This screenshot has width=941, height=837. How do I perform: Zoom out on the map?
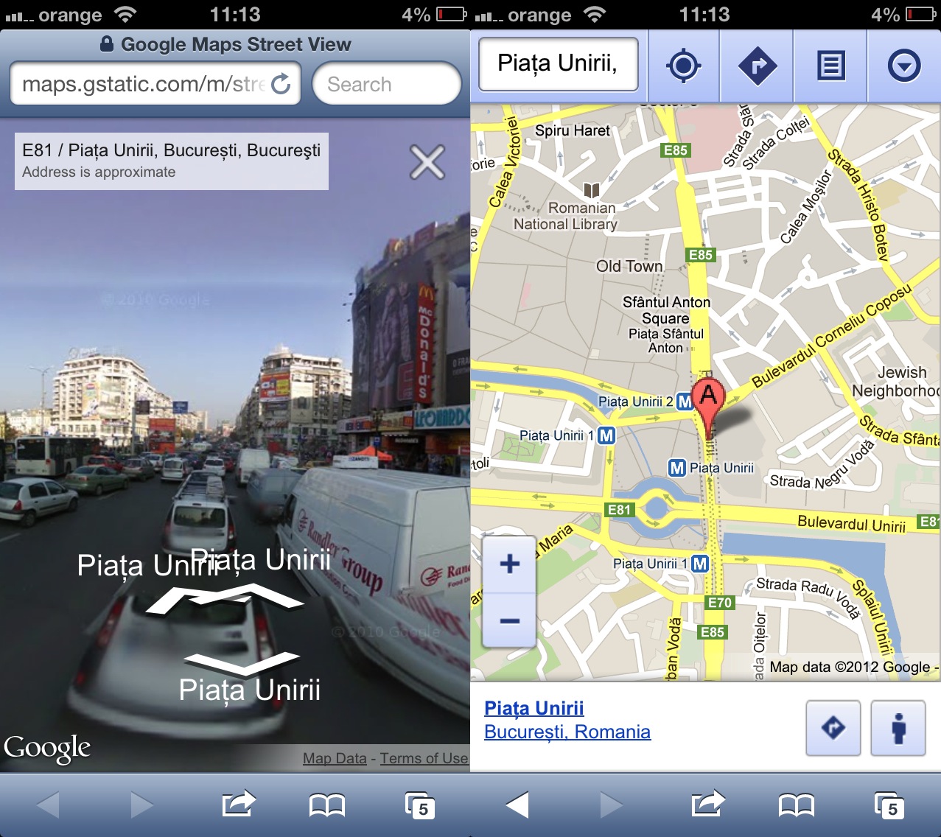point(509,620)
